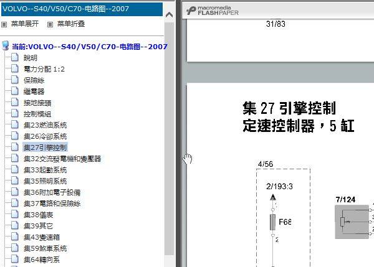
Task: Open the 集36附加電子設備 tree item
Action: click(x=52, y=192)
